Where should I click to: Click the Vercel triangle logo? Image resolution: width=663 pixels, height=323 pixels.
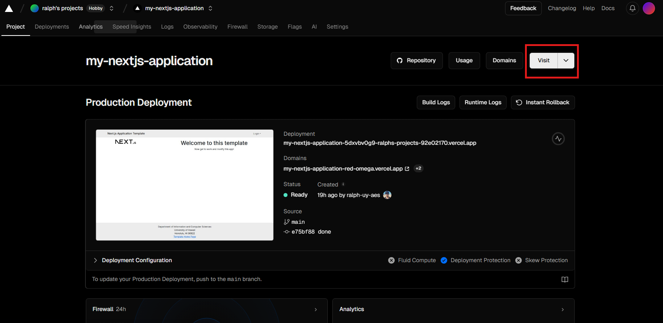9,9
